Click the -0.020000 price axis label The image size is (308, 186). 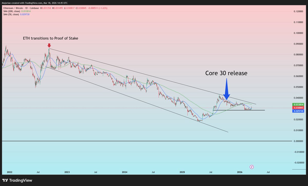click(299, 163)
